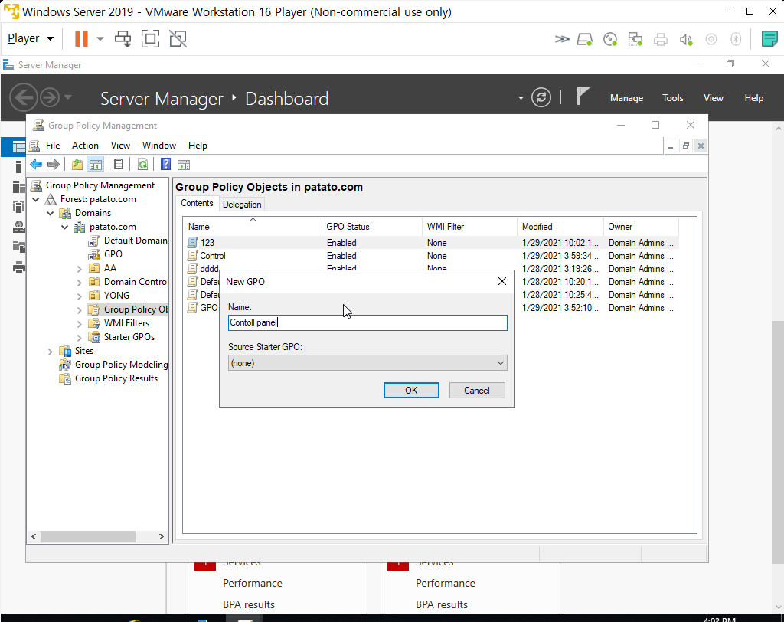
Task: Click Cancel in the New GPO dialog
Action: tap(477, 391)
